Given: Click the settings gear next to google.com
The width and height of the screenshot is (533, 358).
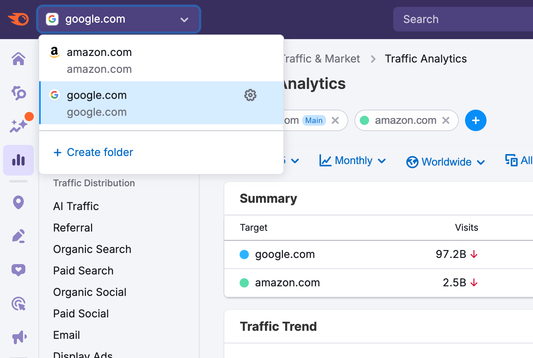Looking at the screenshot, I should click(x=250, y=95).
